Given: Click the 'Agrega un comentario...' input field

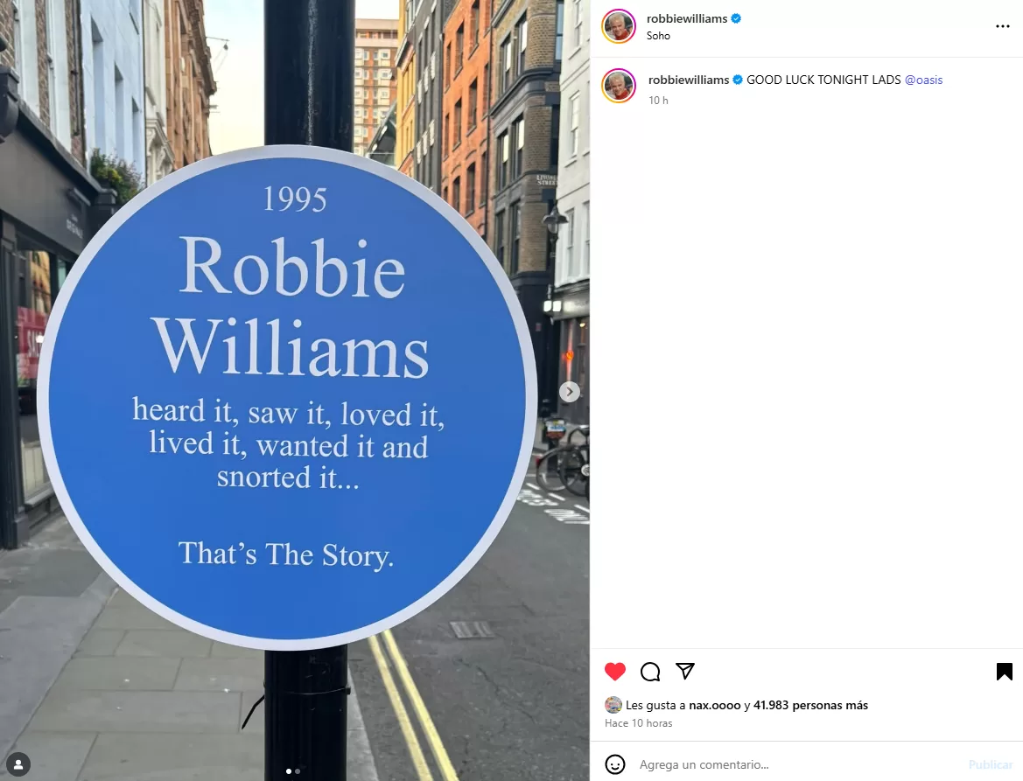Looking at the screenshot, I should tap(798, 764).
